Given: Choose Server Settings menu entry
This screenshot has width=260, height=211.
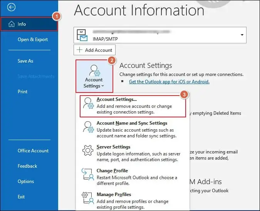Looking at the screenshot, I should (133, 153).
